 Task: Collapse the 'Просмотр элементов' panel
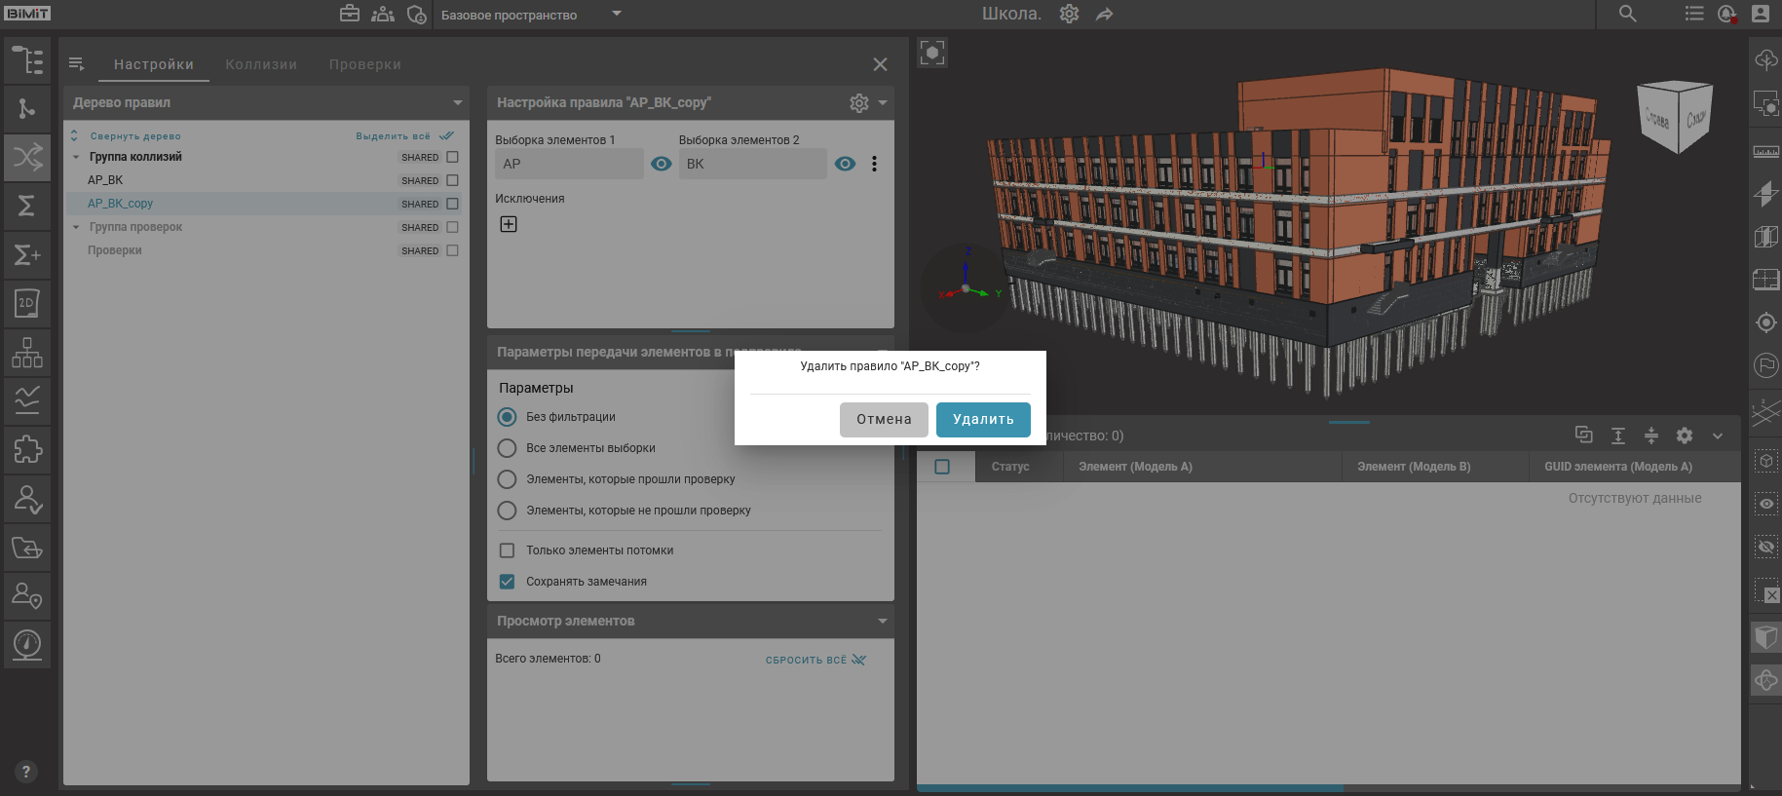point(882,621)
